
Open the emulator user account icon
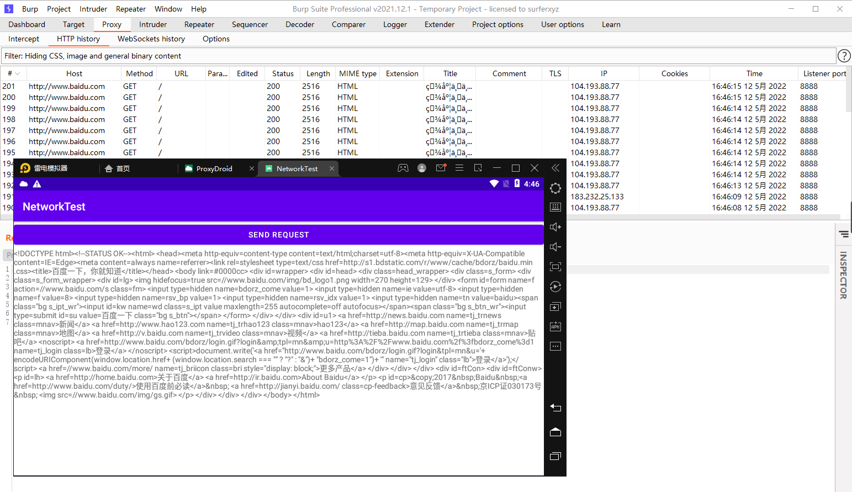click(x=422, y=168)
